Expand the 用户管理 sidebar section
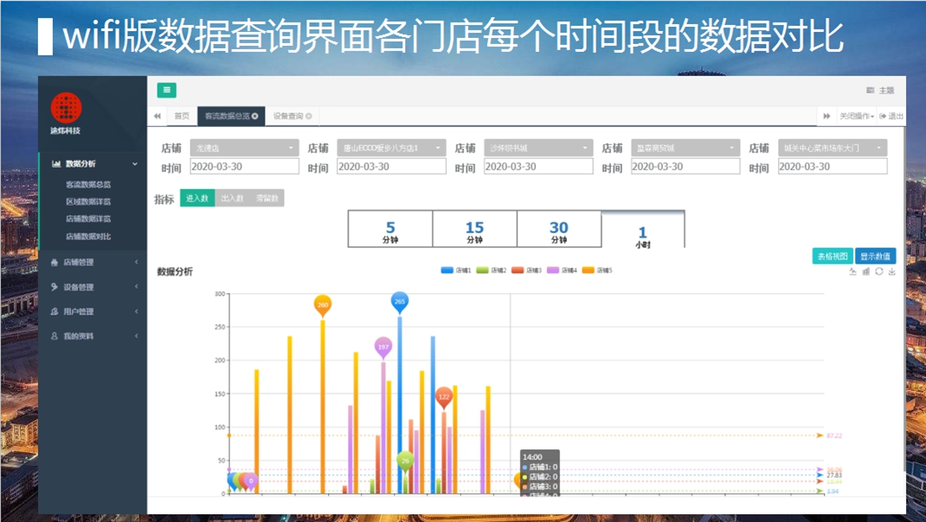Viewport: 926px width, 522px height. point(136,311)
